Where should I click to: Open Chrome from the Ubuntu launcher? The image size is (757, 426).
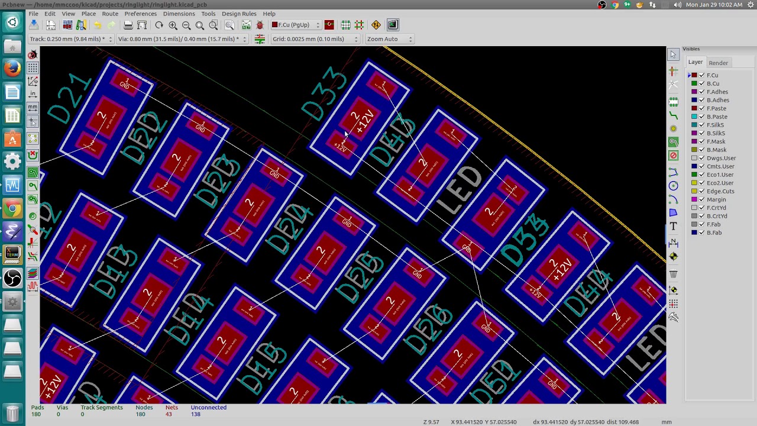coord(12,208)
